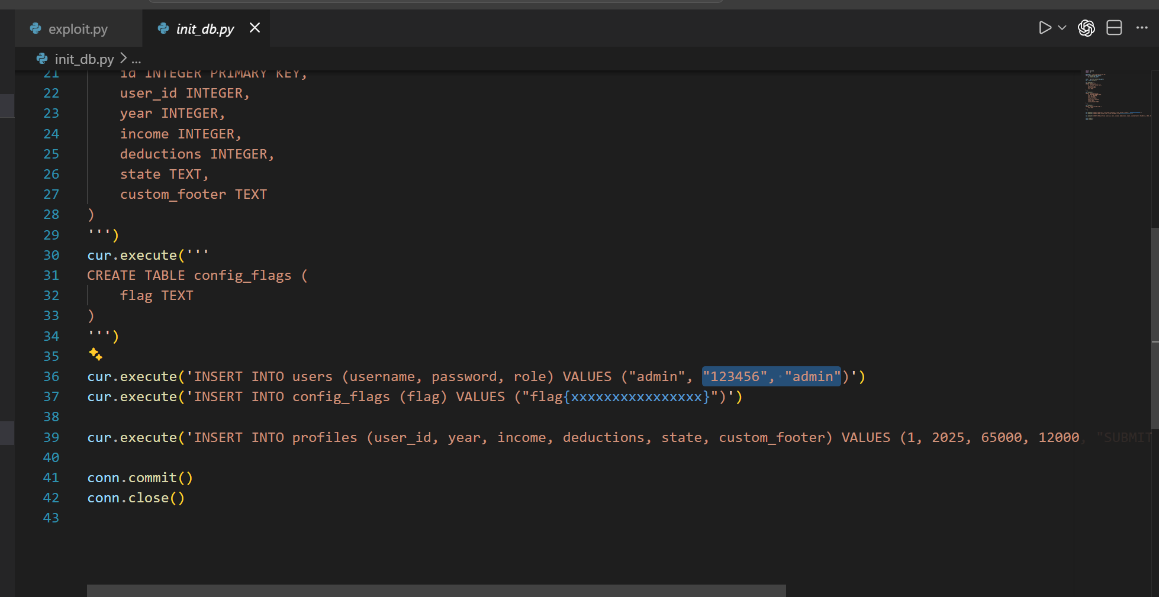Split the editor layout

(1114, 28)
